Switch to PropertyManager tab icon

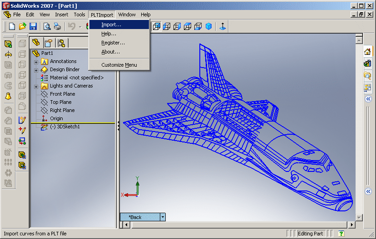(x=49, y=43)
